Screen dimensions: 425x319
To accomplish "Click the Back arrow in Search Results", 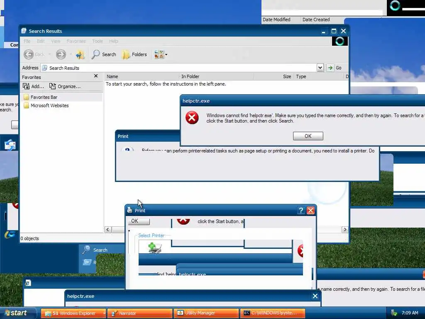I will tap(29, 54).
